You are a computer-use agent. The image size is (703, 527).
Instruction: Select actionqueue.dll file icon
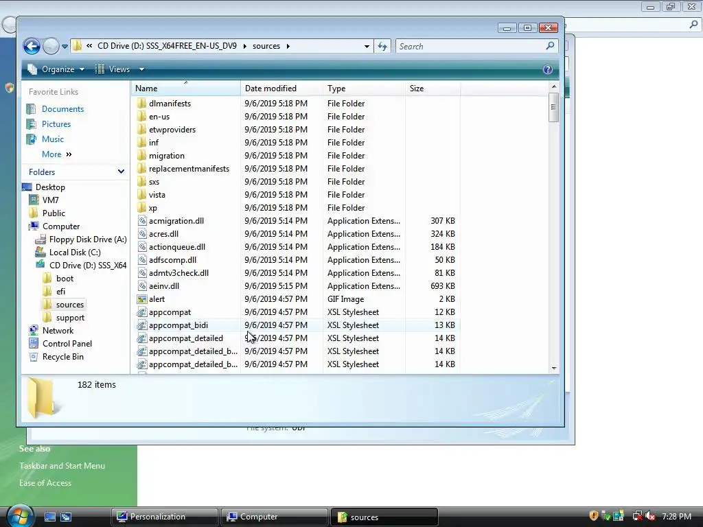(141, 247)
